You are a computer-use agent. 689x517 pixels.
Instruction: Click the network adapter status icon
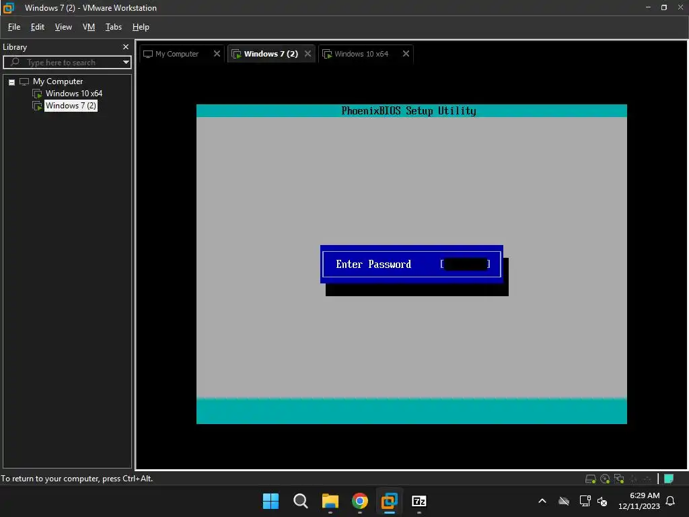tap(619, 479)
